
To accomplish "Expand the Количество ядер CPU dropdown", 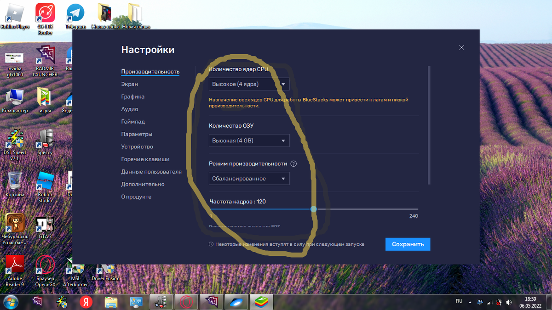I will (x=249, y=84).
